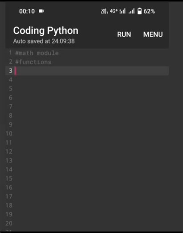The image size is (183, 233).
Task: Tap the 00:10 clock in status bar
Action: coord(27,11)
